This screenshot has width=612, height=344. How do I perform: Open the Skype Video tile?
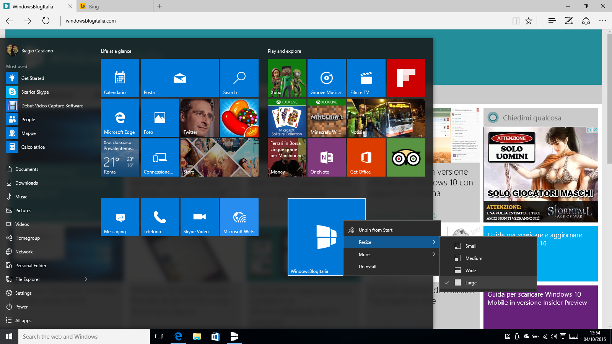[x=200, y=217]
